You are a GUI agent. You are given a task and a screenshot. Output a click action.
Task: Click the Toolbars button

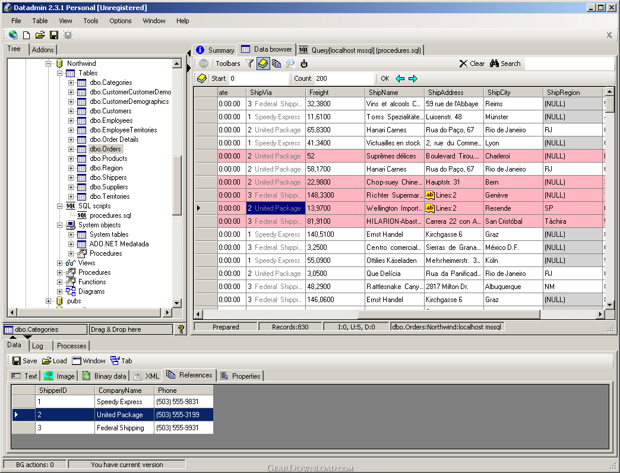pos(228,64)
